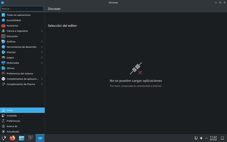227x142 pixels.
Task: Click the Inicio house icon
Action: coord(3,110)
